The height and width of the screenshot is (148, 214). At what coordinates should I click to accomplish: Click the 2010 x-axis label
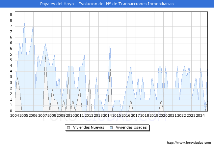pos(70,115)
